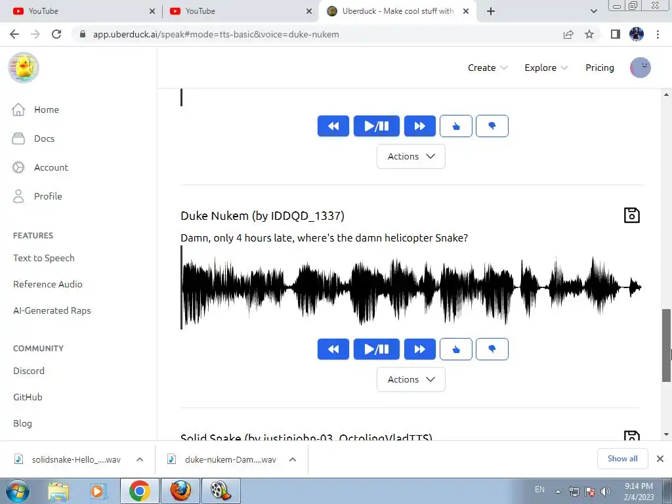Image resolution: width=672 pixels, height=504 pixels.
Task: Expand options for duke-nukem wav download
Action: tap(293, 459)
